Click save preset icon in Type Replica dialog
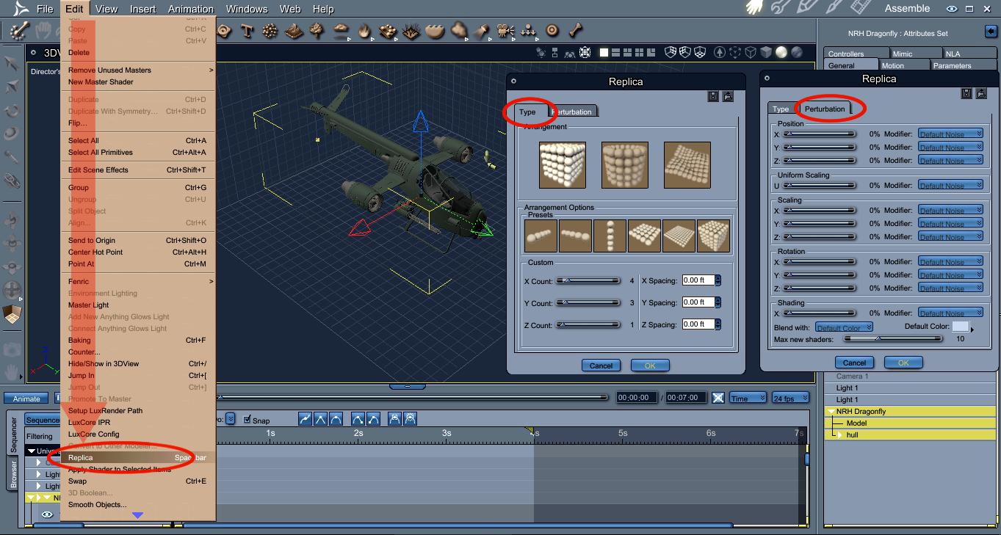 click(x=714, y=96)
